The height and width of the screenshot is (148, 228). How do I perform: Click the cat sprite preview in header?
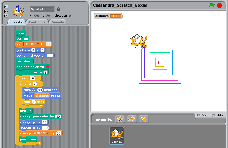point(19,11)
